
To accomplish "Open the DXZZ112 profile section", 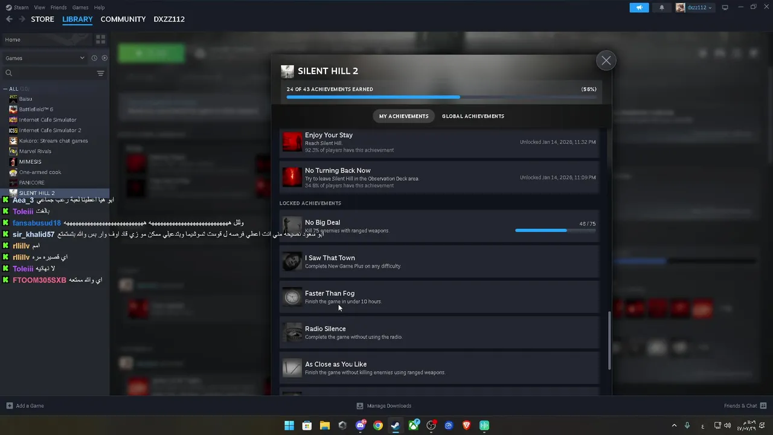I will (x=169, y=19).
